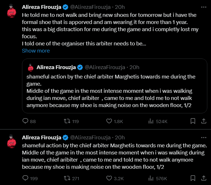This screenshot has width=211, height=185.
Task: View analytics of the tweet with 524K views
Action: pos(151,121)
